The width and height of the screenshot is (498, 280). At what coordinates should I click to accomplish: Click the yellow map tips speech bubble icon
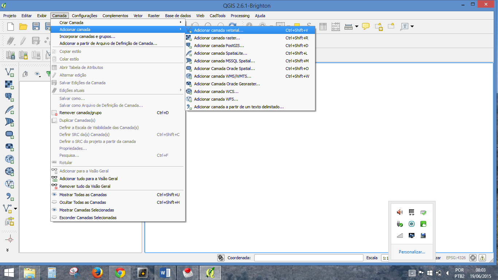tap(366, 26)
